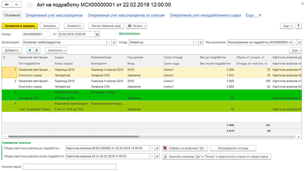Open calendar picker next to the date field

pos(97,34)
